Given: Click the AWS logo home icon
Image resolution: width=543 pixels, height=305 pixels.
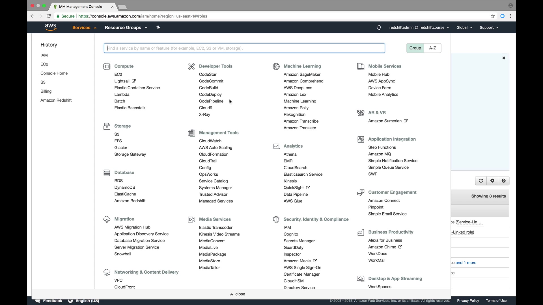Looking at the screenshot, I should tap(51, 27).
